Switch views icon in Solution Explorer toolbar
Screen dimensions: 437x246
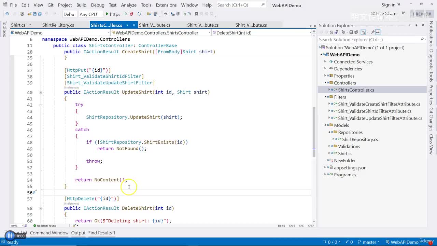337,32
